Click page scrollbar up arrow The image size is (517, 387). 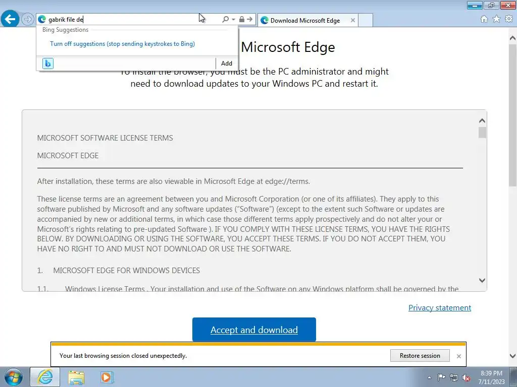pyautogui.click(x=513, y=38)
